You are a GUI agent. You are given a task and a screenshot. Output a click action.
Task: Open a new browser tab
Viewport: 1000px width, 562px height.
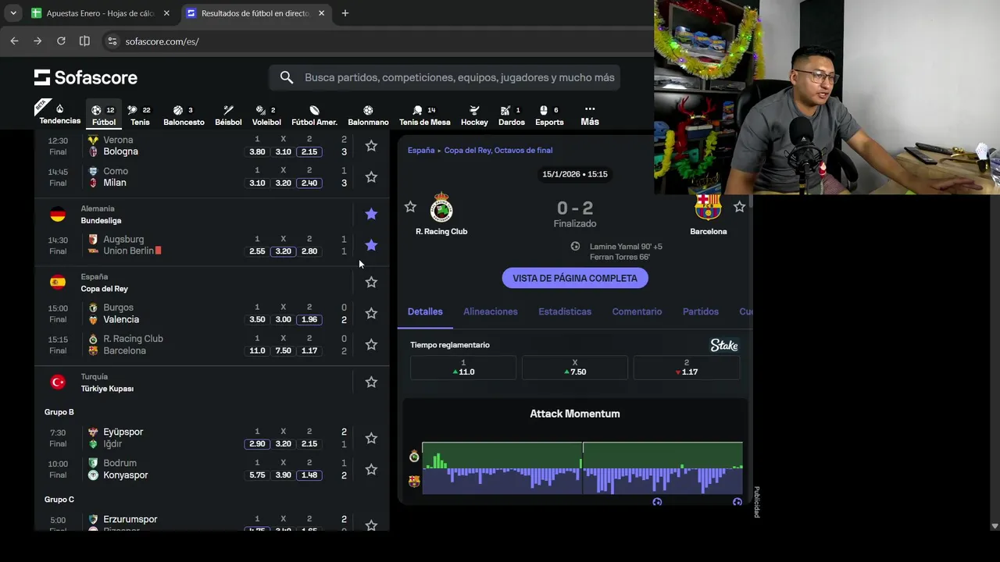point(345,12)
